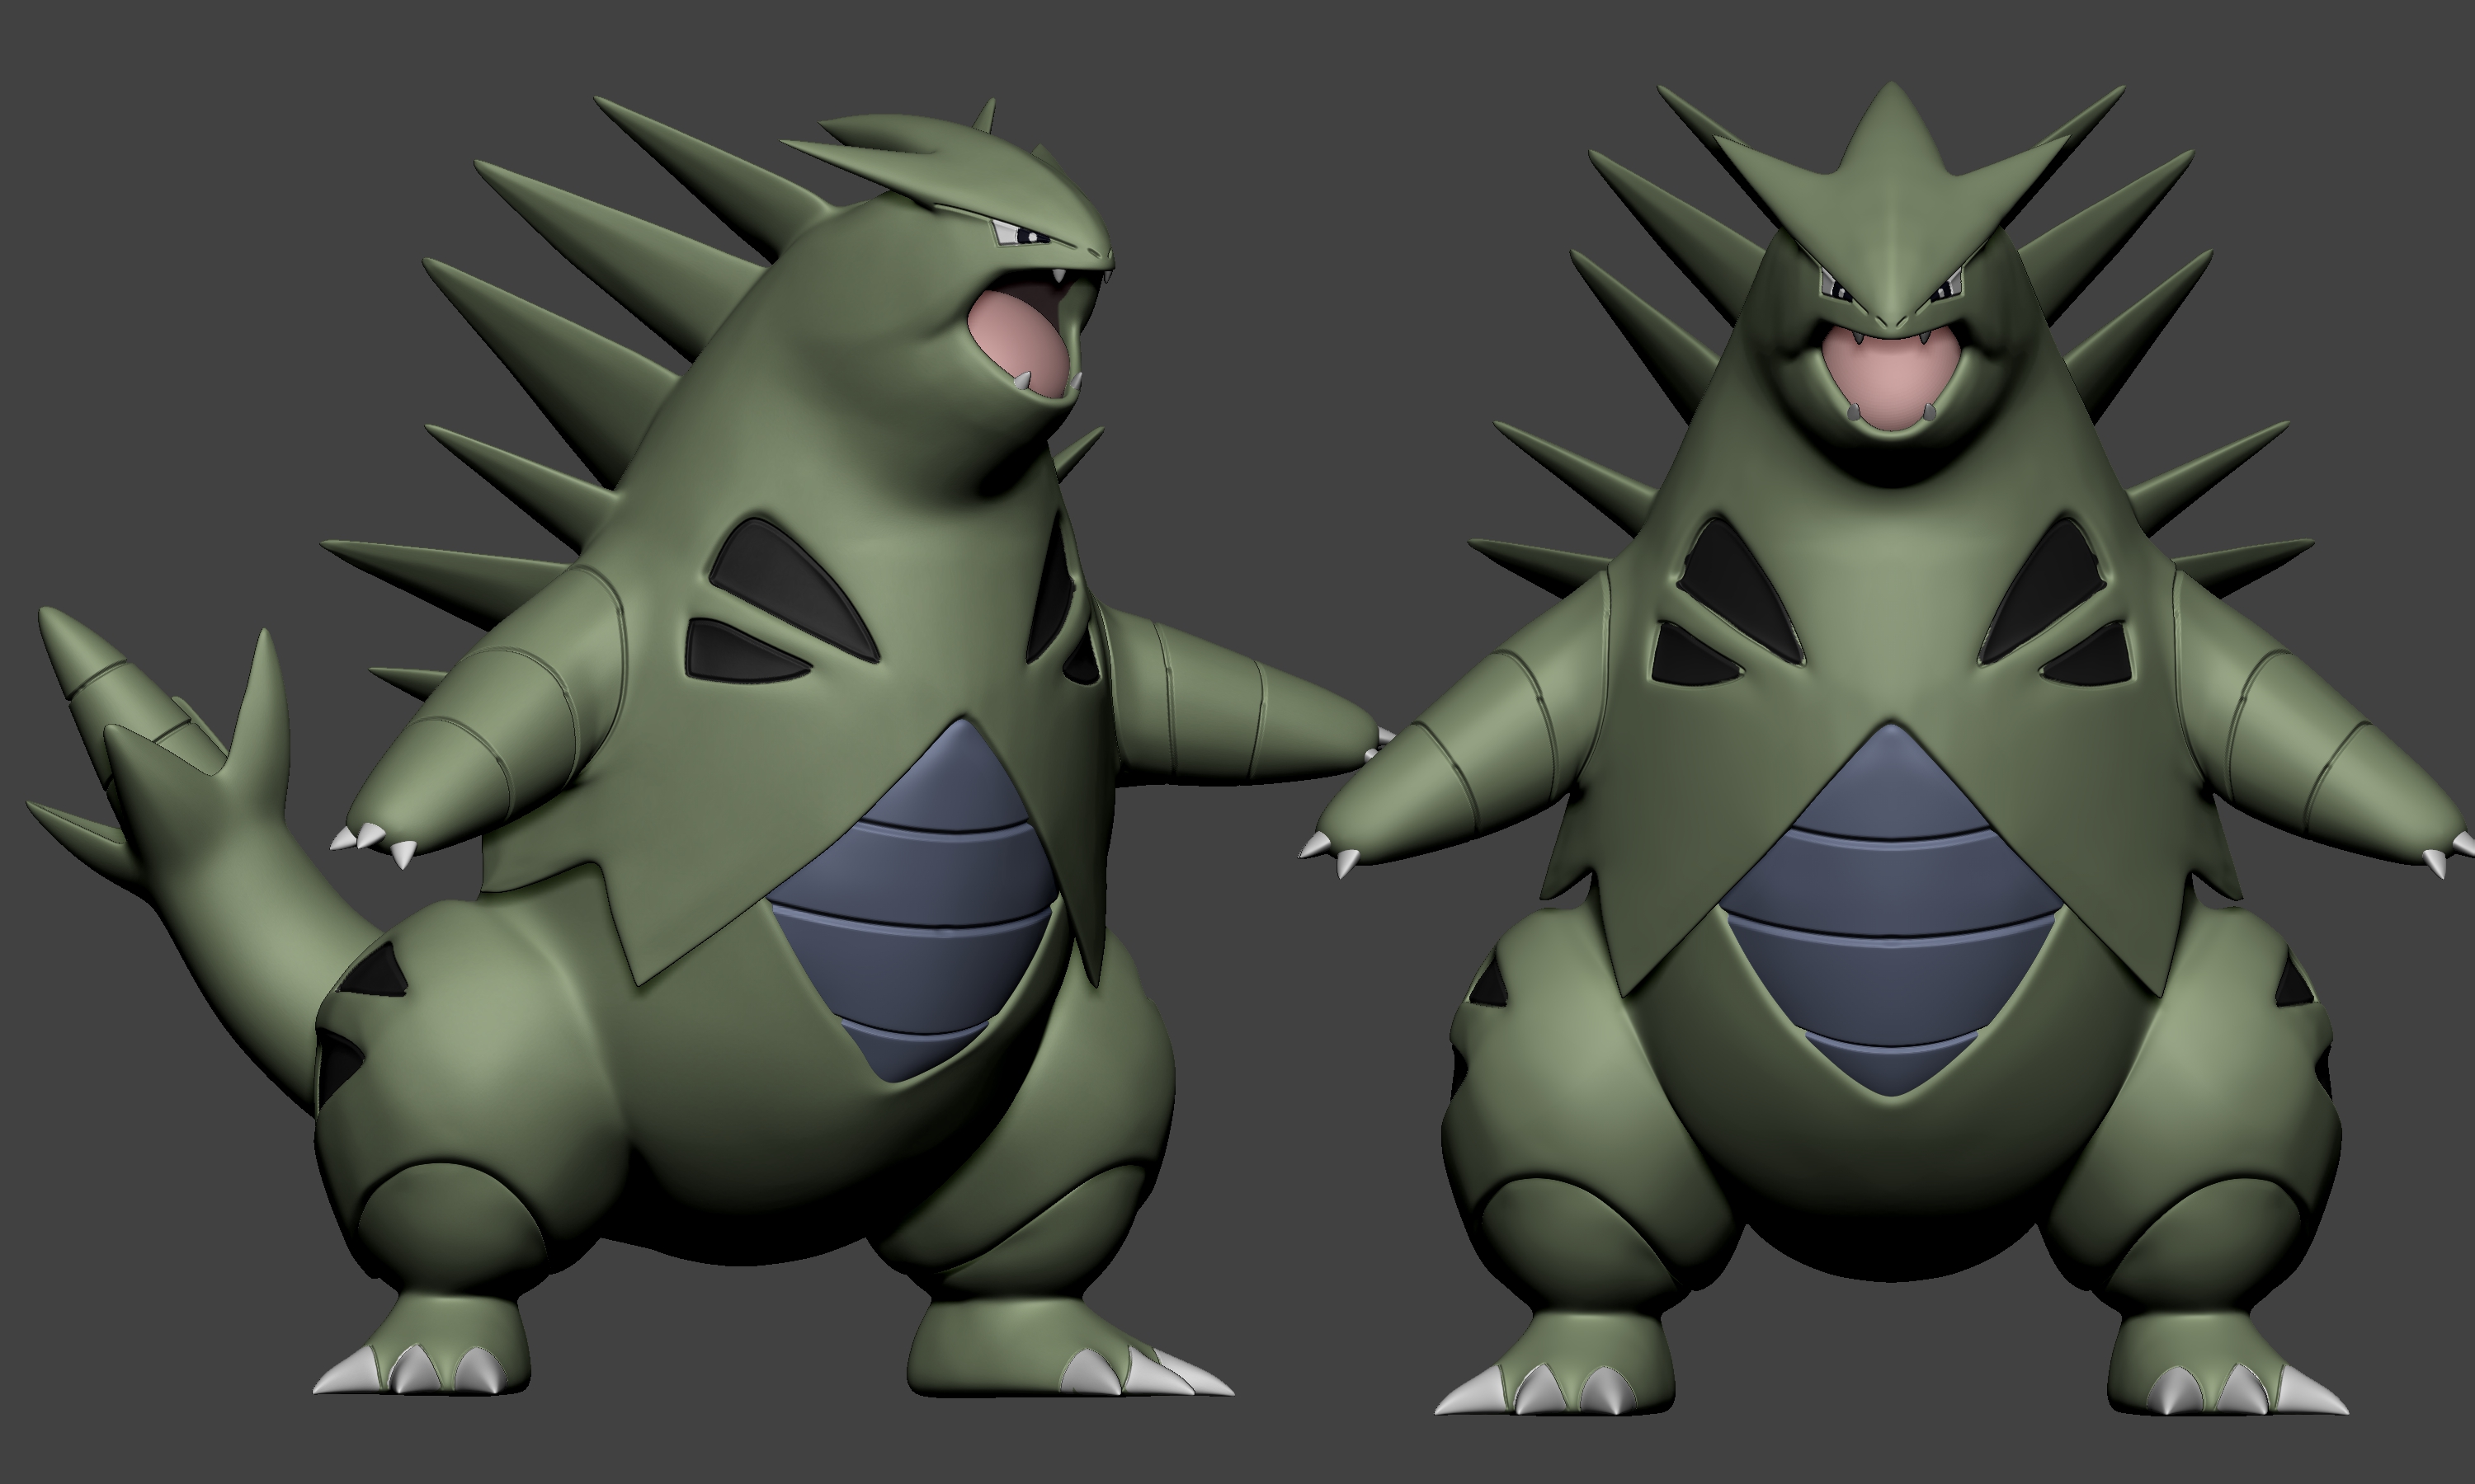Viewport: 2475px width, 1484px height.
Task: Click the black hole on side-view model's thigh
Action: tap(378, 970)
